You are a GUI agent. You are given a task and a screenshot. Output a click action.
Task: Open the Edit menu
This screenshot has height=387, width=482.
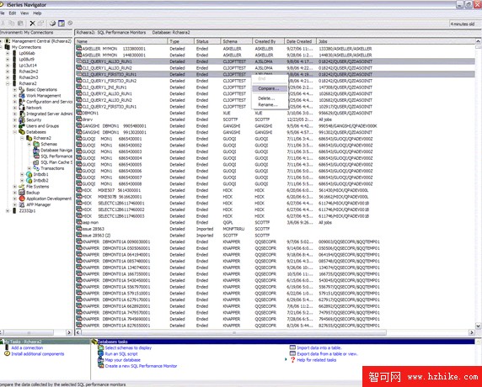13,13
